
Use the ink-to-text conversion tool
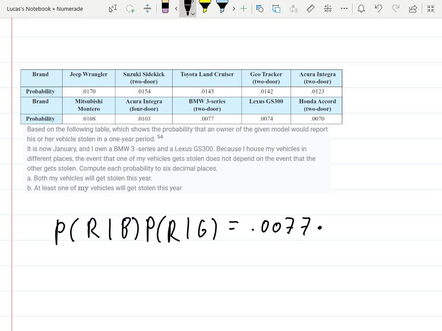click(293, 9)
